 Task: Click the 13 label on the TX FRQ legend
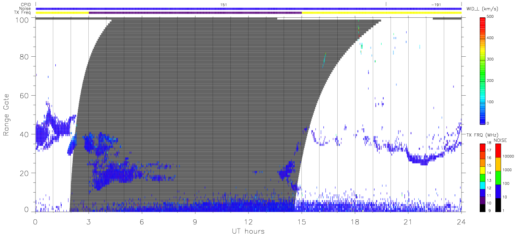[x=489, y=181]
